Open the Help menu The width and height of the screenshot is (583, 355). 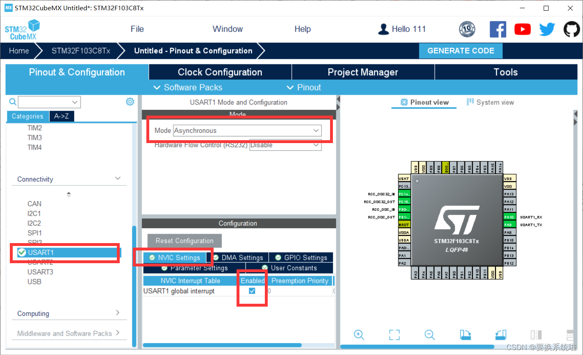coord(303,29)
